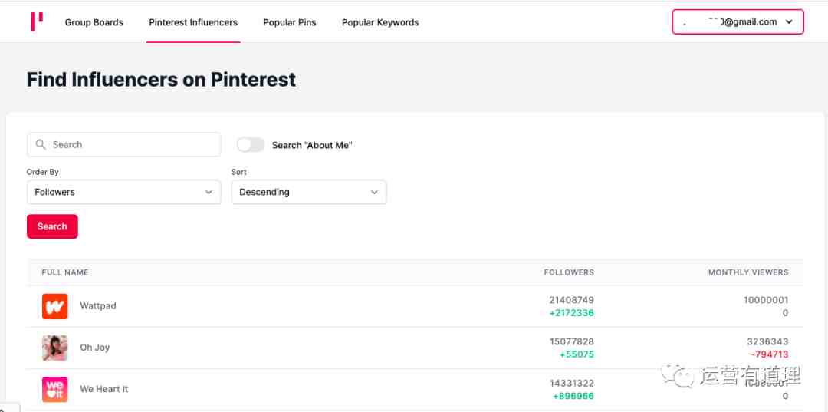Click the pink site logo icon

pos(37,21)
